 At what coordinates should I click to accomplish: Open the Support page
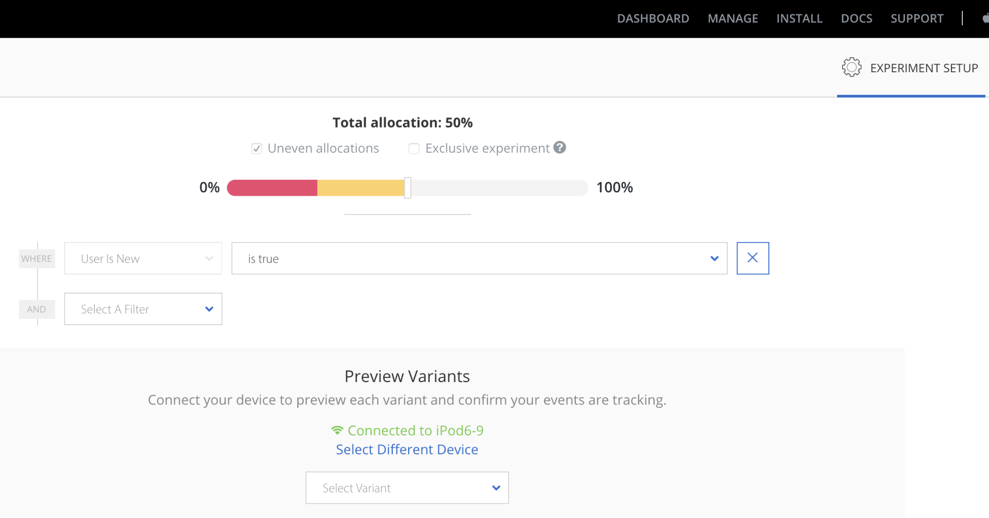pos(917,19)
